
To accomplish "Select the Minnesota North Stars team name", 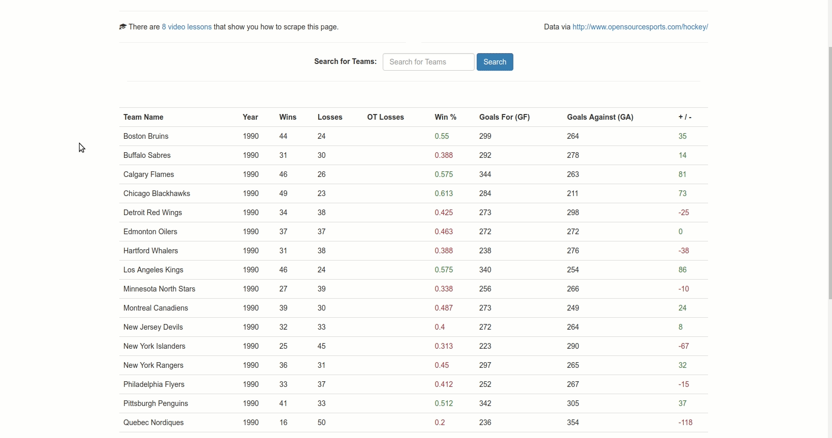I will (160, 289).
